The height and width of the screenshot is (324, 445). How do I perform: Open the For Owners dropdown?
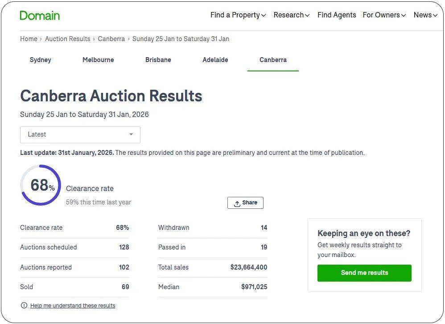click(384, 15)
